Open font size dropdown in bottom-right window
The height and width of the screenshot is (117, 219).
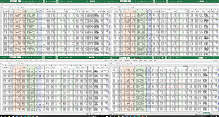pos(129,58)
